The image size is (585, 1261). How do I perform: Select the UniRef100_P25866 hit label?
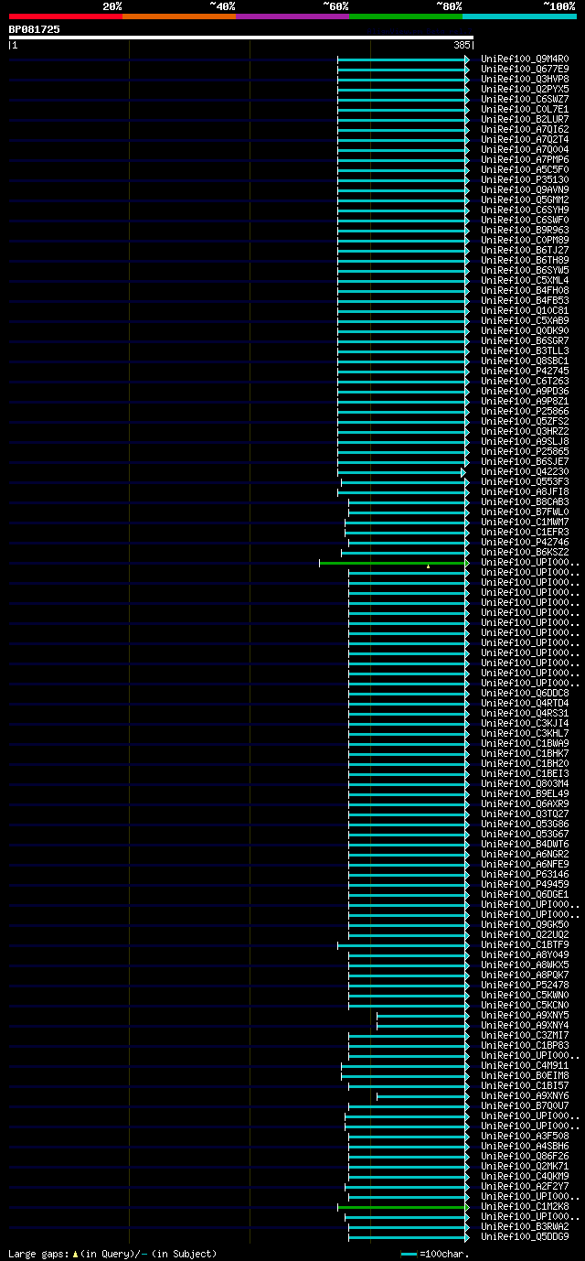(525, 411)
